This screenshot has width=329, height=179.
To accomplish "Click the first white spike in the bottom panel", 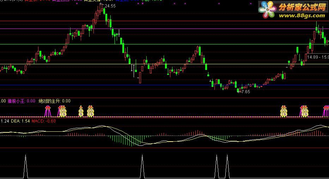I will (x=25, y=167).
